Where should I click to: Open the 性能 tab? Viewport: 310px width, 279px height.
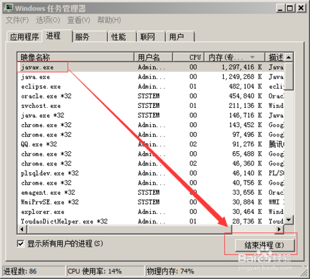pos(122,37)
